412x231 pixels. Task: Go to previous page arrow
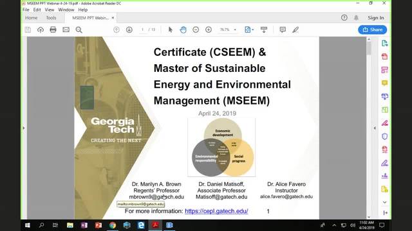coord(117,30)
